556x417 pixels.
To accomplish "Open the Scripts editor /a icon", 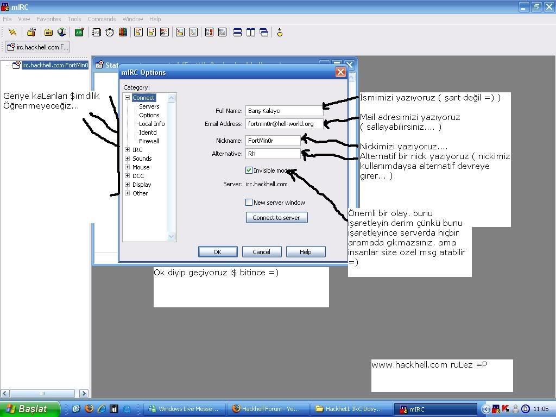I will click(79, 32).
